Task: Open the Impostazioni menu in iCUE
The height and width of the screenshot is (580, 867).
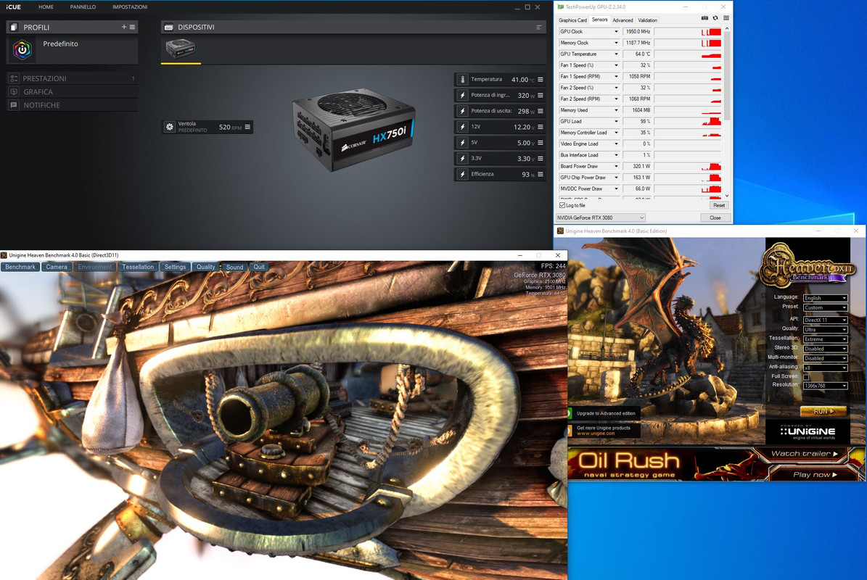Action: tap(130, 7)
